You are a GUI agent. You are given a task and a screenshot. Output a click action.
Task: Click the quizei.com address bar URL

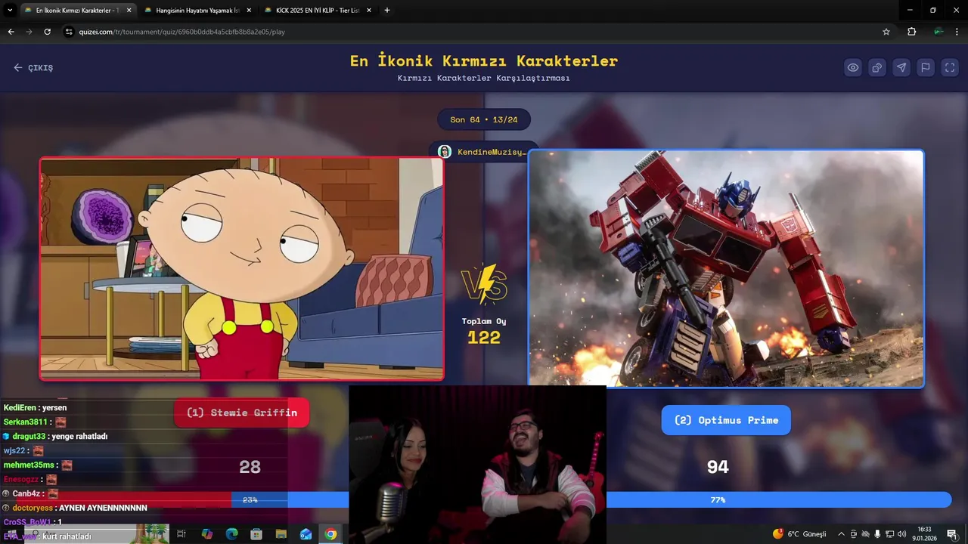tap(181, 32)
